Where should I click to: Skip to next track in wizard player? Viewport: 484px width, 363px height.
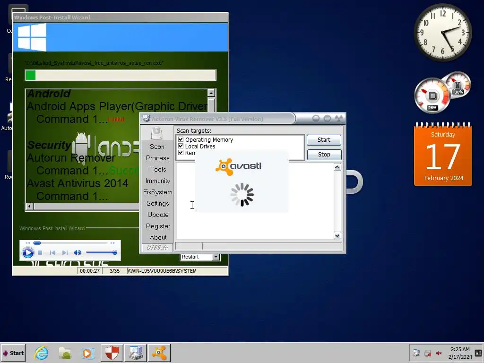(65, 252)
